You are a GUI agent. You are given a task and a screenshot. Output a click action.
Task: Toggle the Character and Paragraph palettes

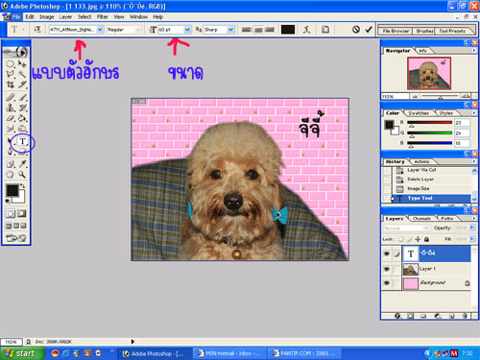325,30
